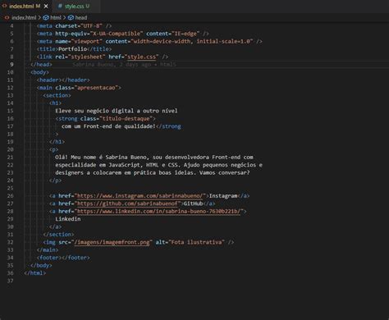Click the opening h1 tag on line 14

pyautogui.click(x=55, y=103)
